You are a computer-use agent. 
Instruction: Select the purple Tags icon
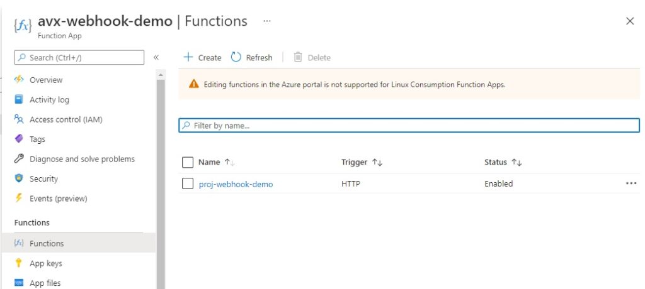tap(19, 139)
